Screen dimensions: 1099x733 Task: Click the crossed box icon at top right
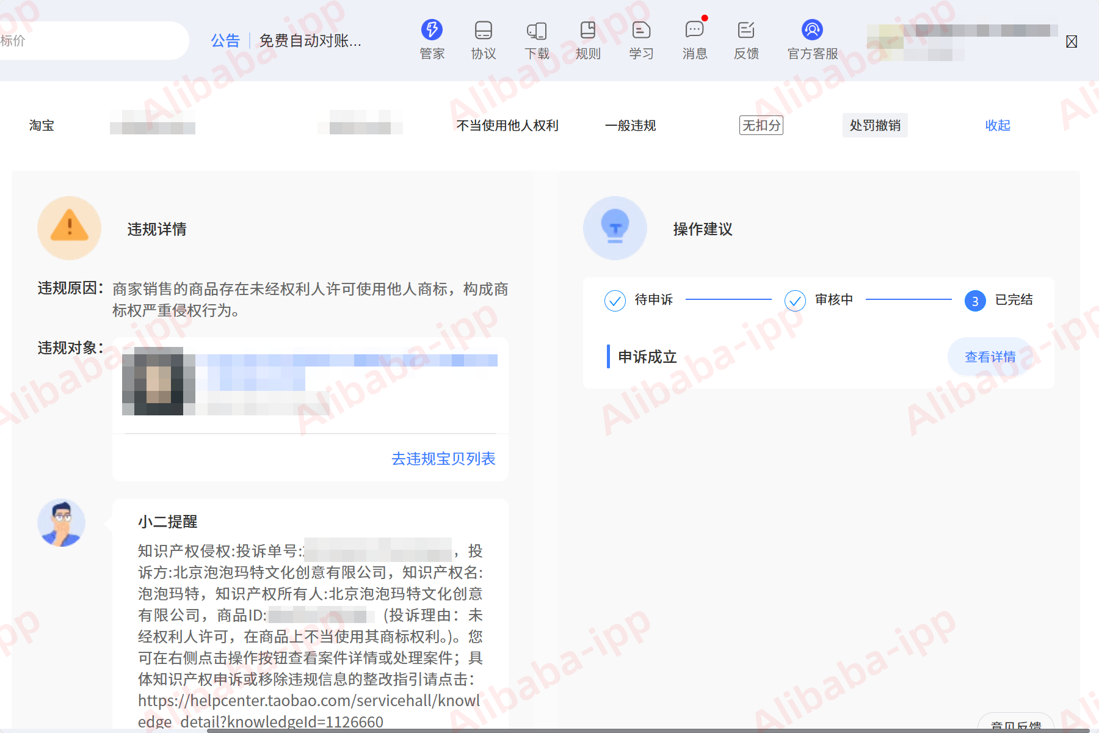[1072, 42]
